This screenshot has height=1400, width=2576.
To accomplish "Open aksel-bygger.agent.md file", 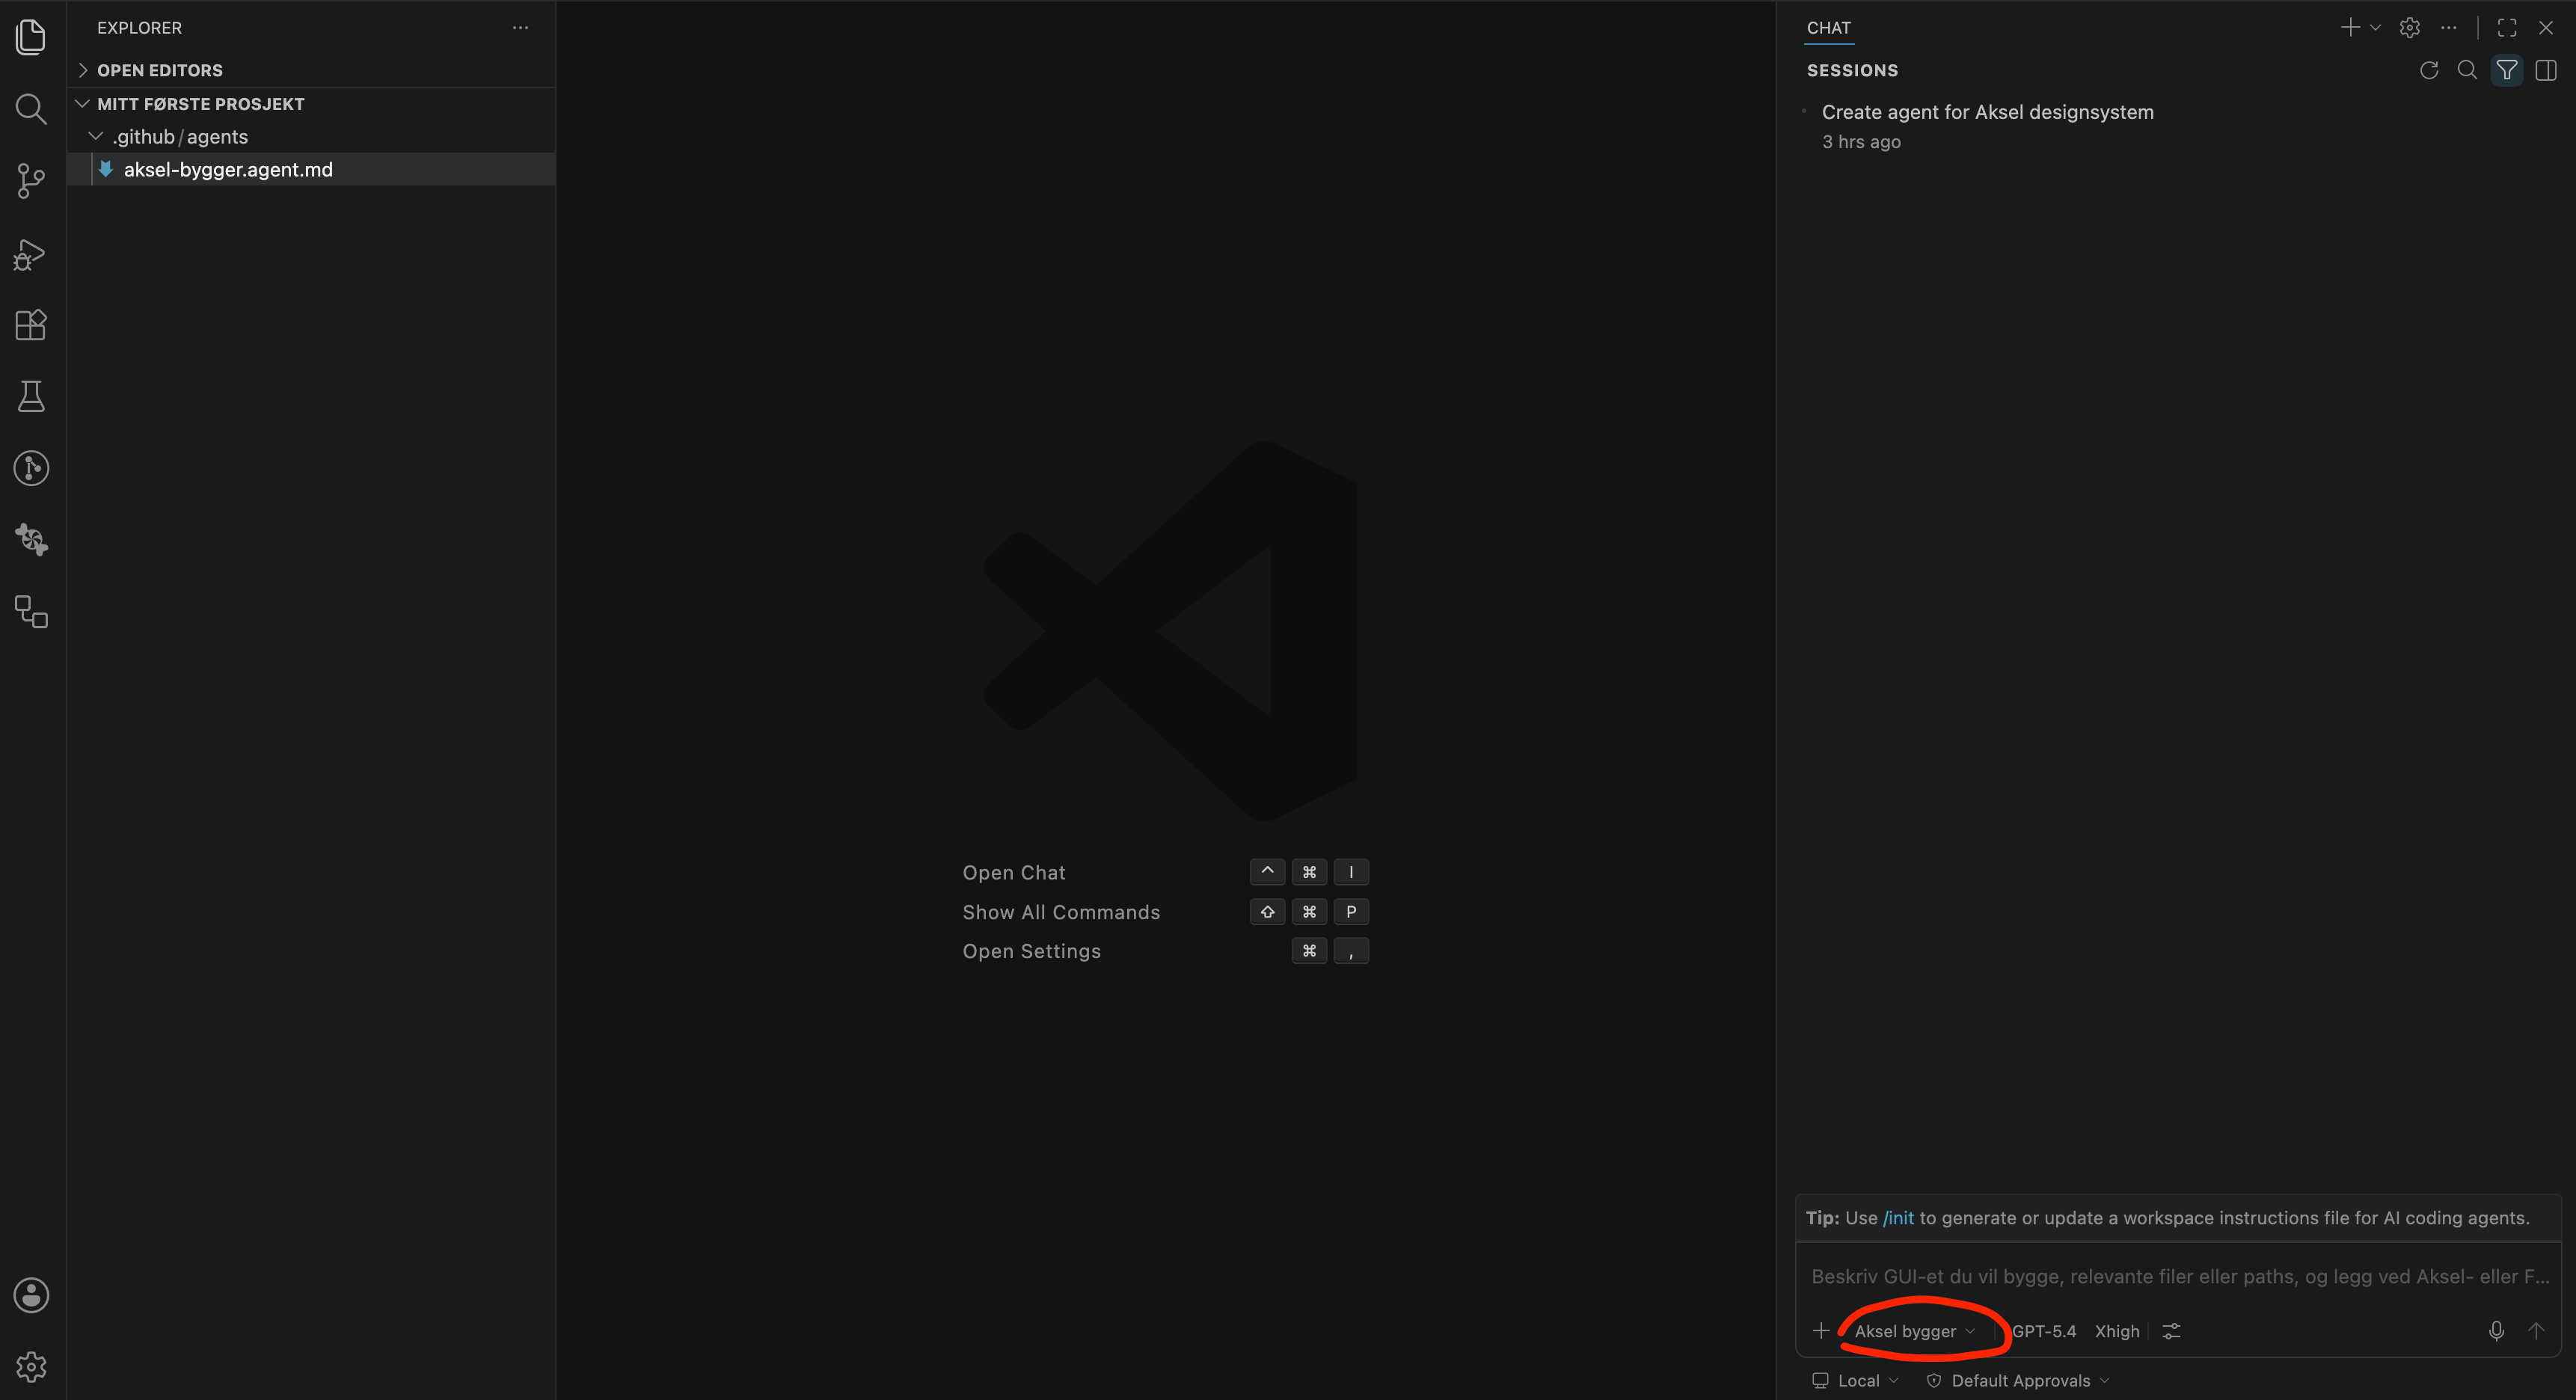I will (311, 170).
